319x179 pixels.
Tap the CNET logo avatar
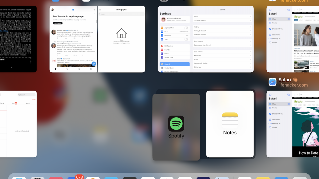[x=54, y=61]
